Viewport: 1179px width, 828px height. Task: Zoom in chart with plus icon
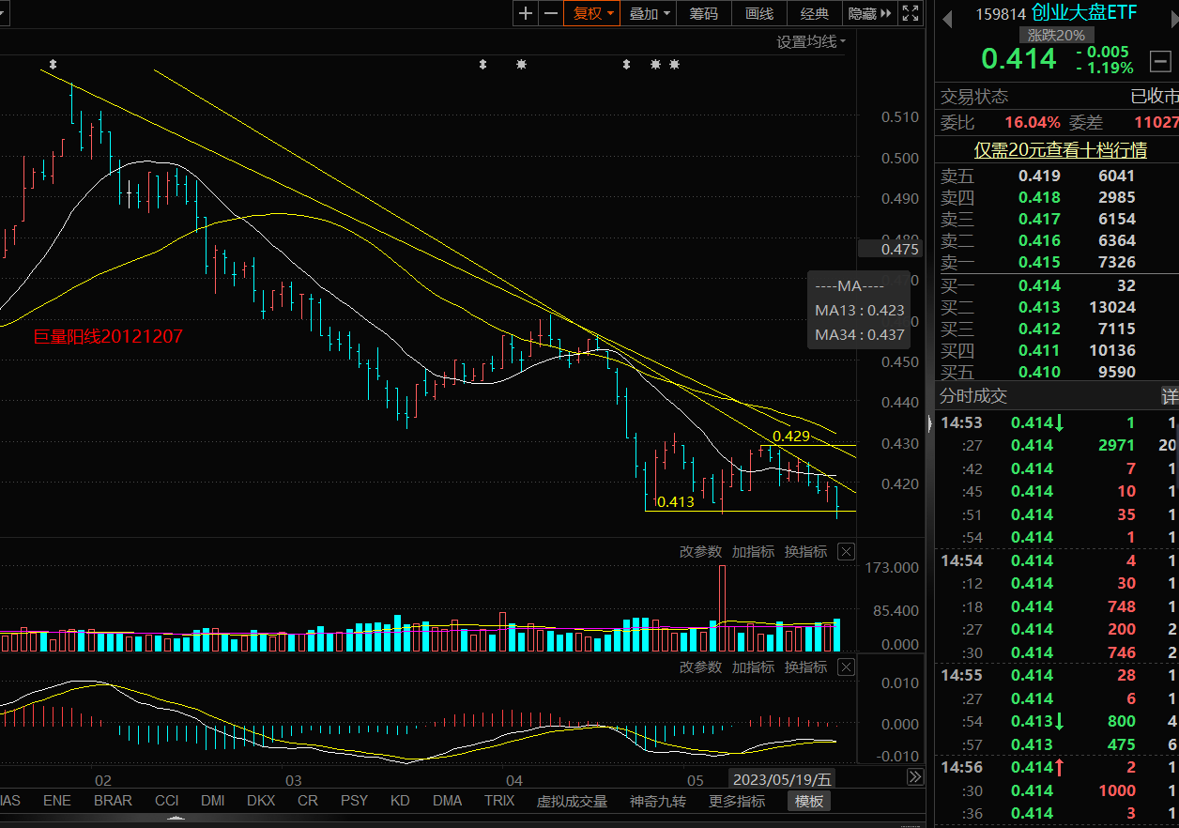point(526,13)
